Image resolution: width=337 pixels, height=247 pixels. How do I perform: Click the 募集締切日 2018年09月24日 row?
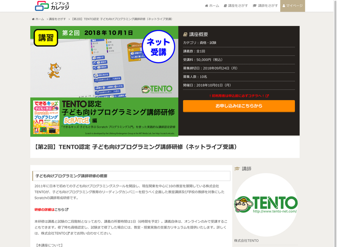(239, 68)
